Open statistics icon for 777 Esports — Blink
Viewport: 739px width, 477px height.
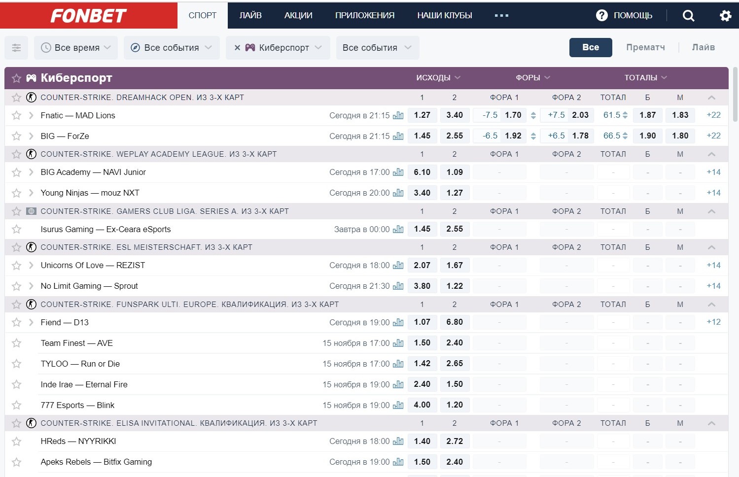pos(398,405)
